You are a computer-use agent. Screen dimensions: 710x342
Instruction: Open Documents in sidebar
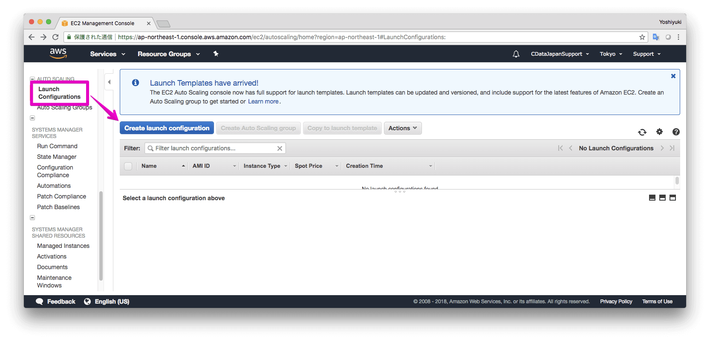coord(52,267)
